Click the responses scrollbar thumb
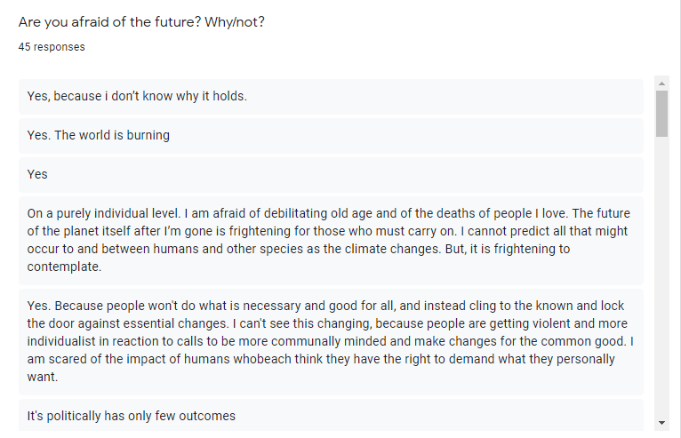The width and height of the screenshot is (681, 438). click(661, 114)
